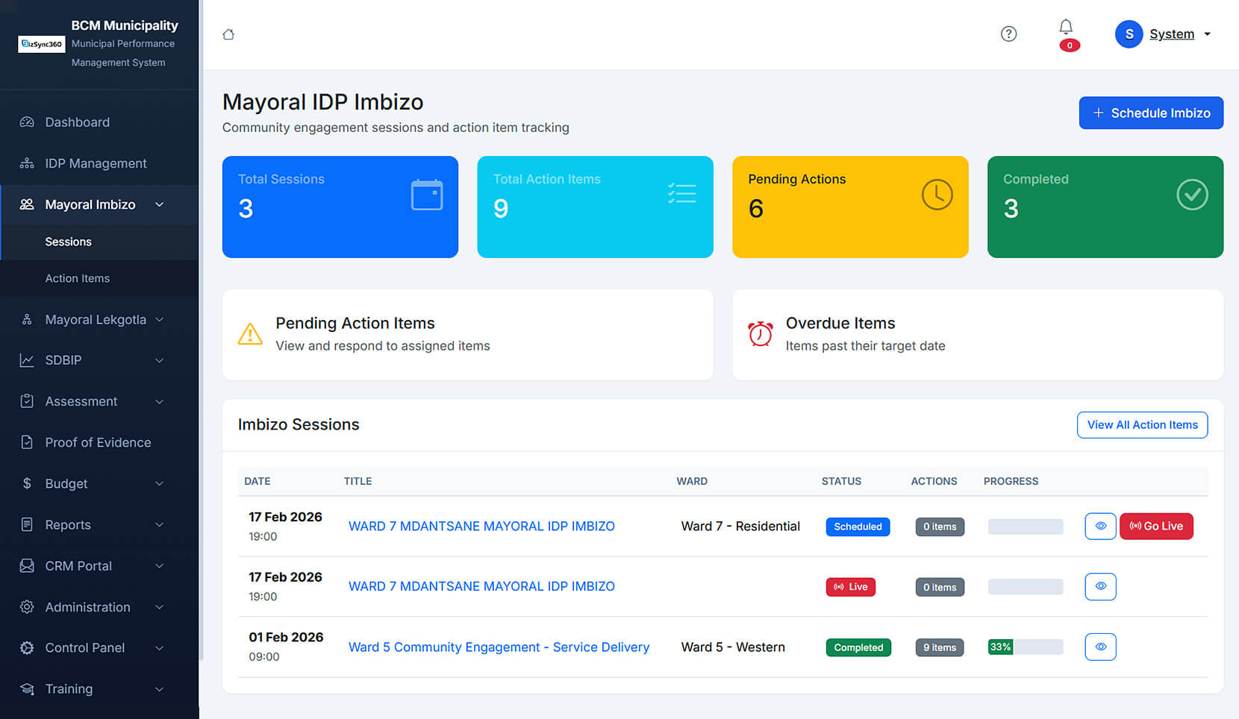Open Action Items submenu entry
The image size is (1239, 719).
(78, 278)
